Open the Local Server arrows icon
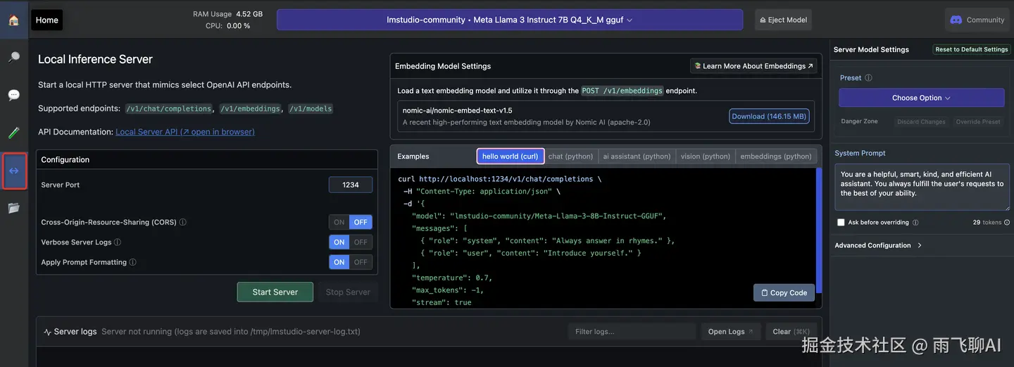This screenshot has width=1014, height=367. point(14,170)
